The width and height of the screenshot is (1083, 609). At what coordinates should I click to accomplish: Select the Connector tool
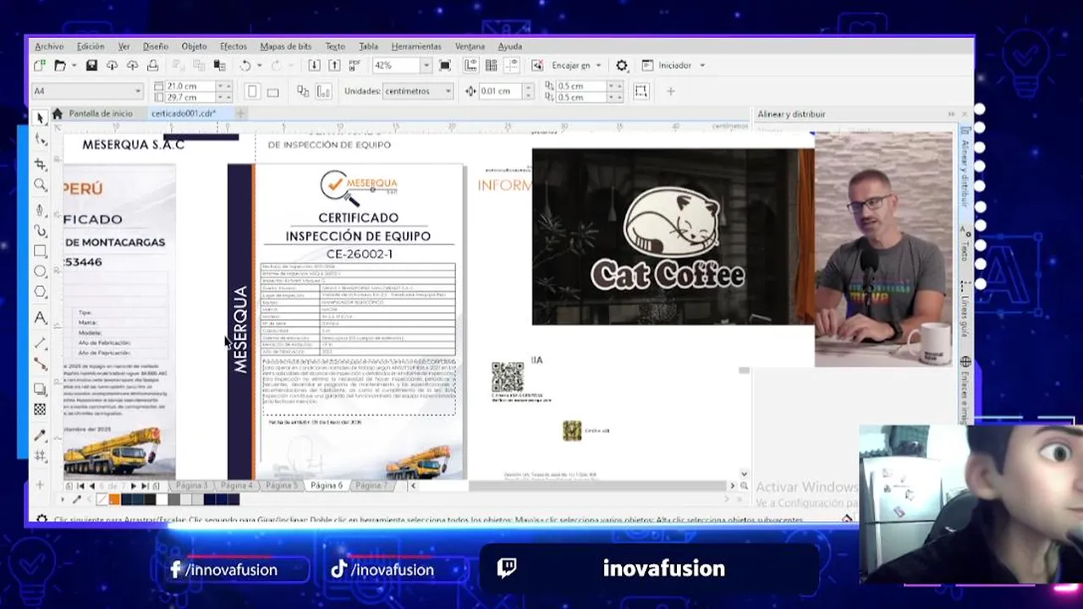[x=40, y=364]
